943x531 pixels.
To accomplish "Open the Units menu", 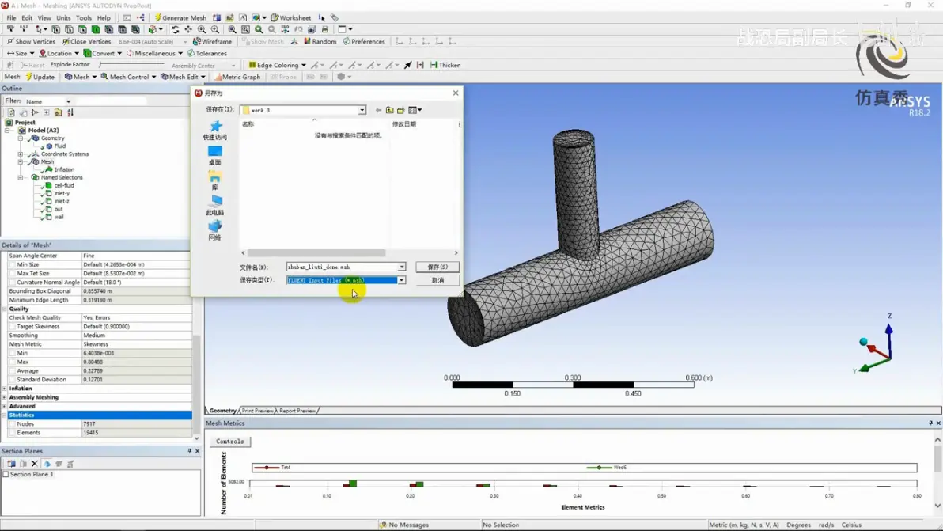I will [63, 18].
